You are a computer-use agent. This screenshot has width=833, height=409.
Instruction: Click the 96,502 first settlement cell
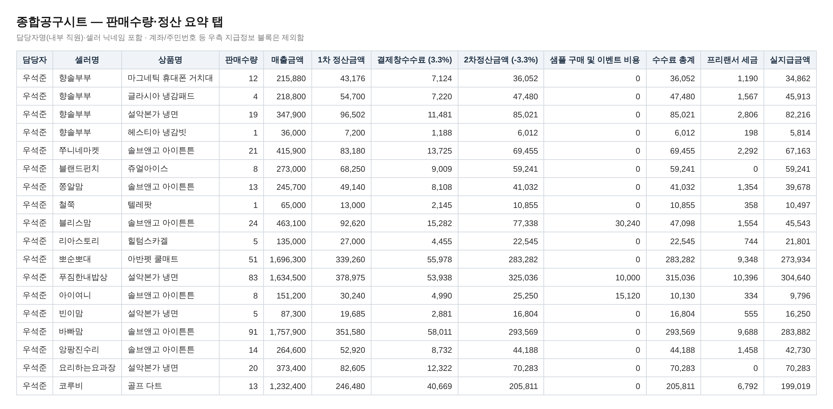click(341, 115)
